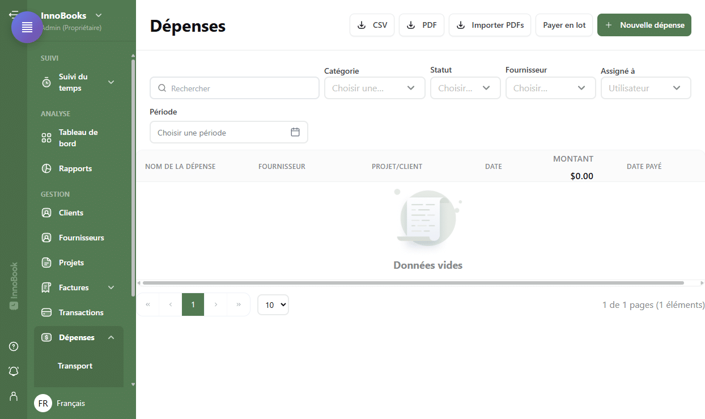
Task: Click the Suivi du temps timer icon
Action: tap(46, 82)
